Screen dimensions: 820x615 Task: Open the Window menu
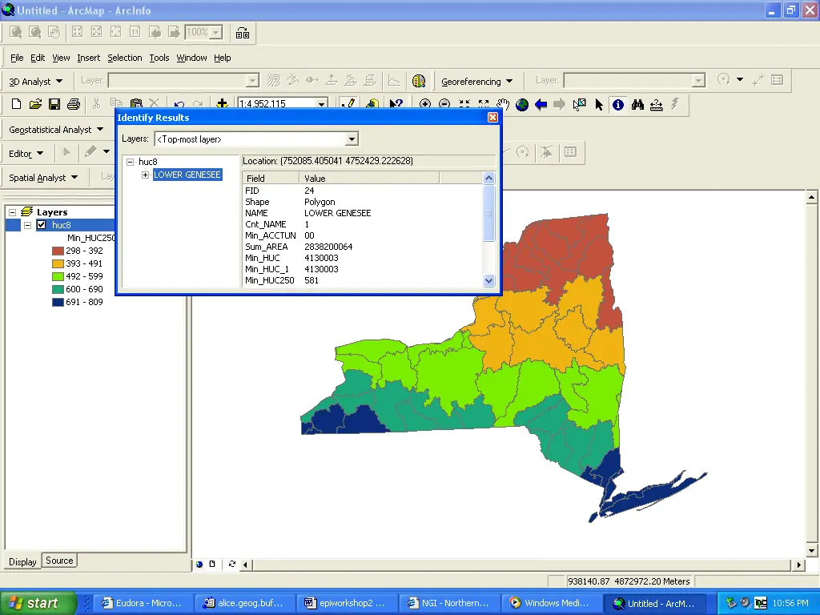click(x=191, y=58)
